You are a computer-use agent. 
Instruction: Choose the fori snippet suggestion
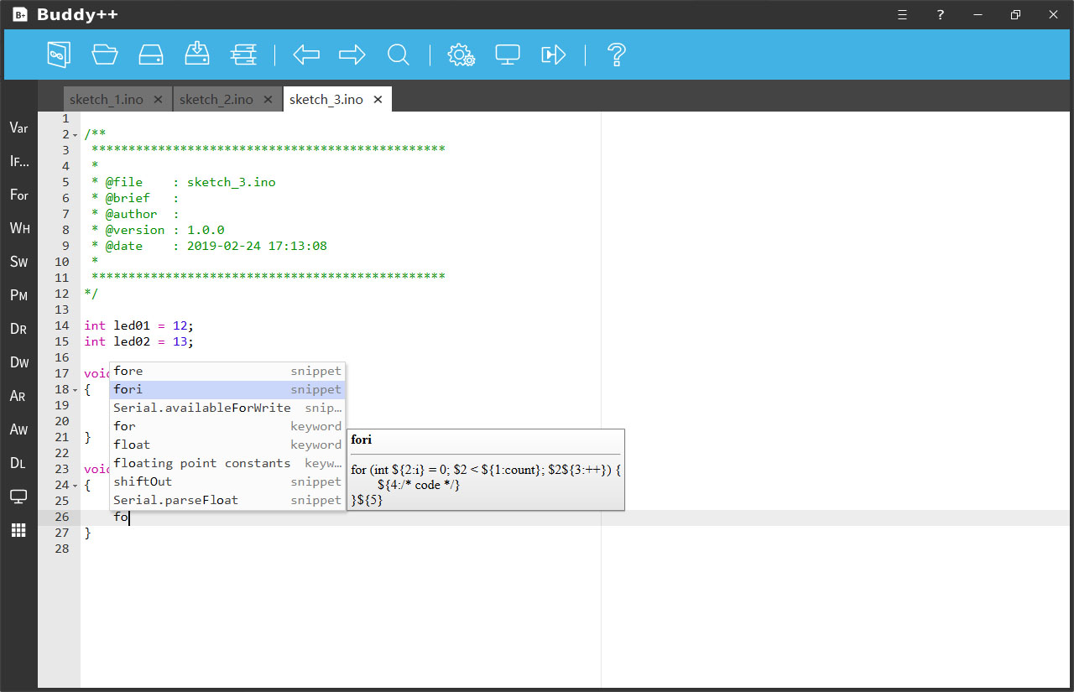tap(227, 389)
